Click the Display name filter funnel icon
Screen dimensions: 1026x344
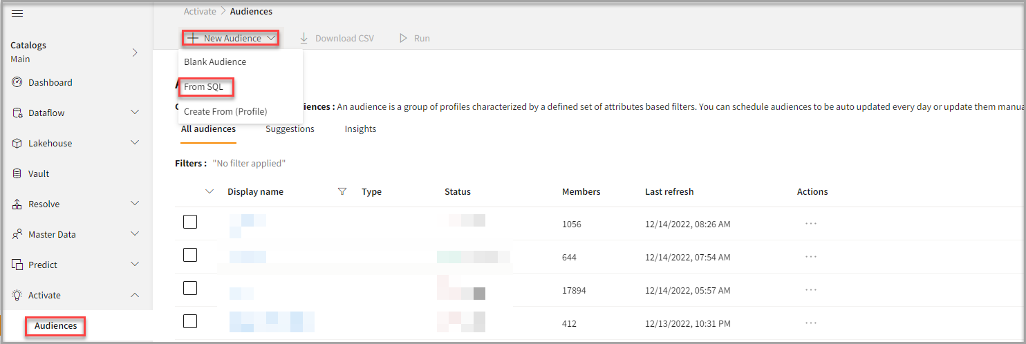pos(342,191)
